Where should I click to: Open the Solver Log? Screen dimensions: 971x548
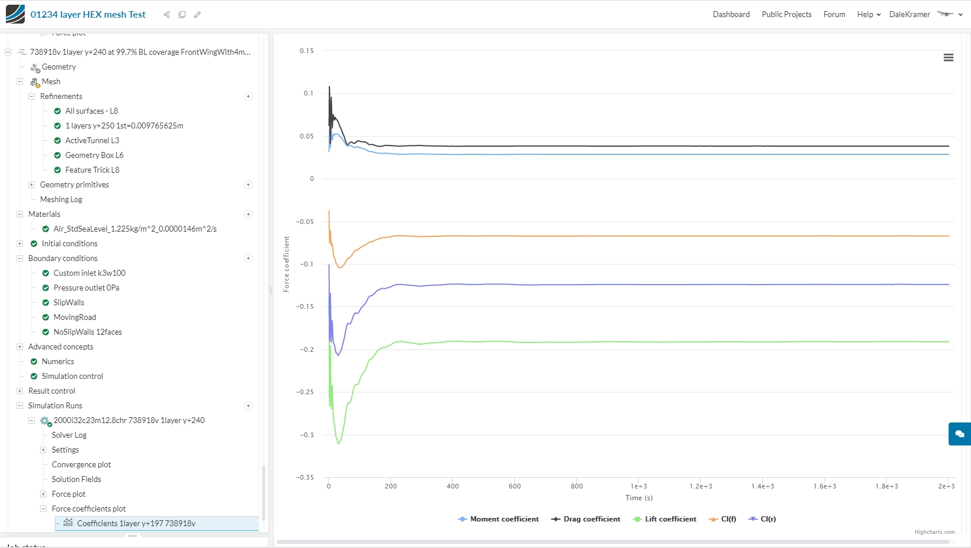[x=69, y=435]
